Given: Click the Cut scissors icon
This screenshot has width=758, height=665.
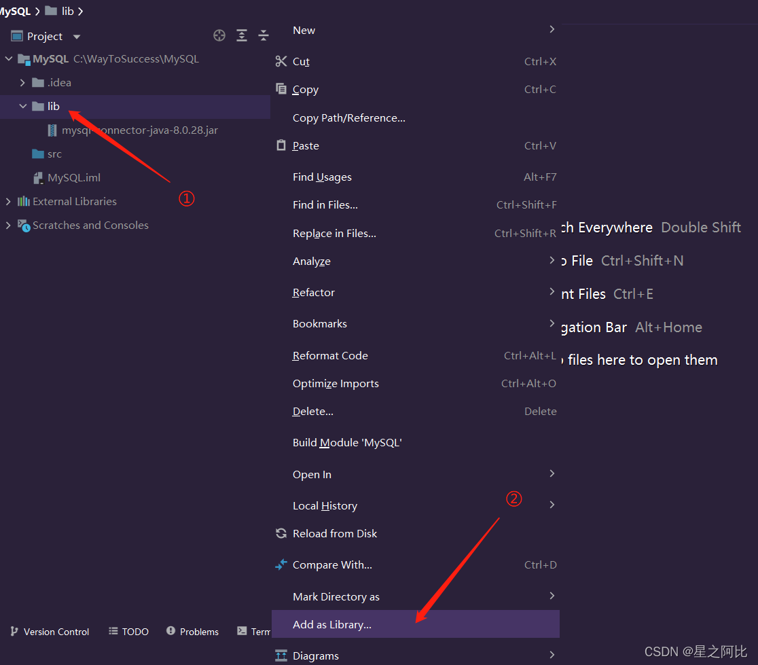Looking at the screenshot, I should click(281, 61).
